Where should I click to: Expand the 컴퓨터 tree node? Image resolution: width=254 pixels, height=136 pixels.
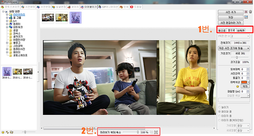(x=7, y=24)
